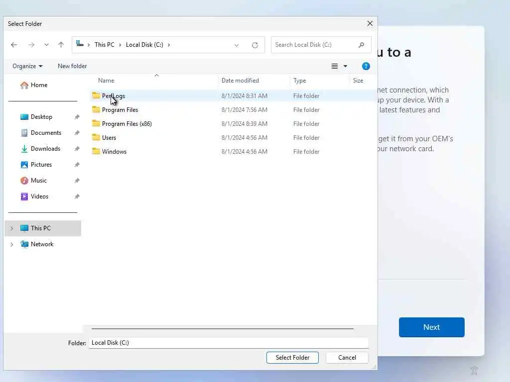
Task: Click the horizontal scrollbar in file list
Action: tap(223, 328)
